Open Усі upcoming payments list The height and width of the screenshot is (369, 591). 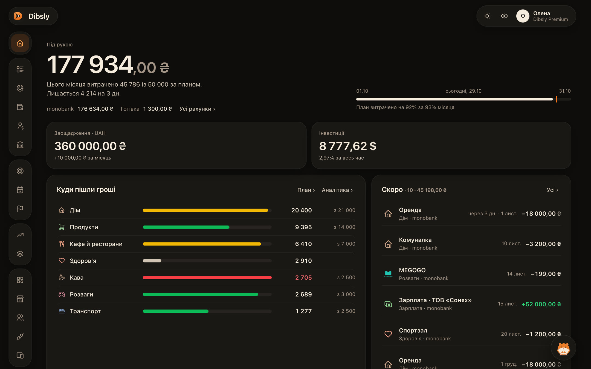pos(552,190)
